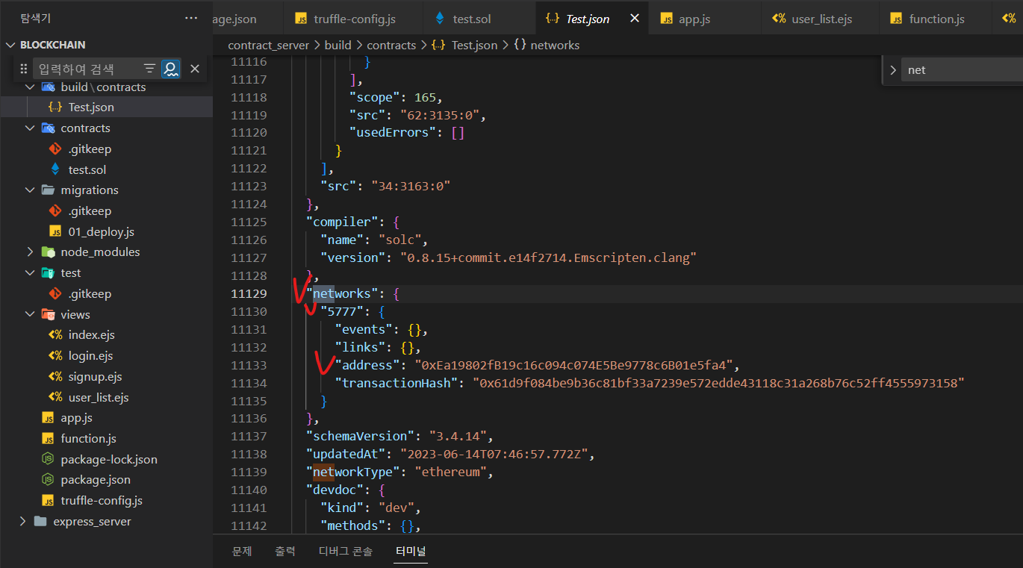Screen dimensions: 1023x568
Task: Toggle fuzzy match in tree search box
Action: 171,69
